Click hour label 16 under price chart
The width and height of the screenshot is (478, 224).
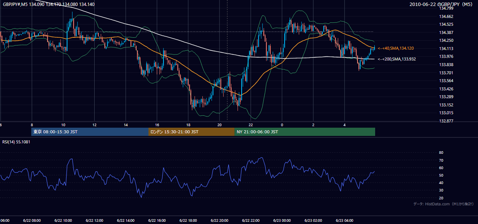(x=157, y=125)
